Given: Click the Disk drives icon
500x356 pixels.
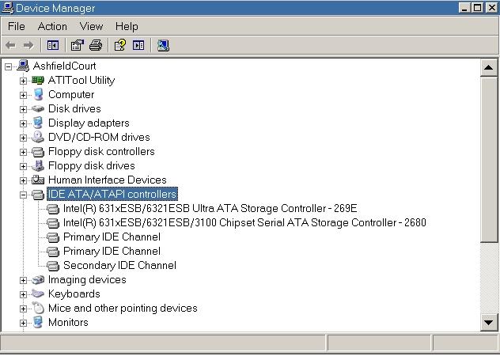Looking at the screenshot, I should (38, 109).
